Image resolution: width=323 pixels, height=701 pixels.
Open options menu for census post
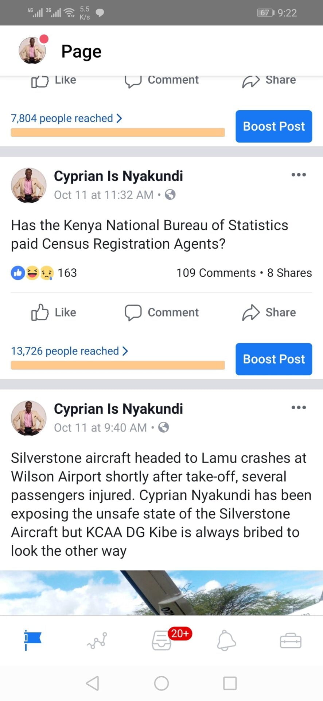pos(299,175)
